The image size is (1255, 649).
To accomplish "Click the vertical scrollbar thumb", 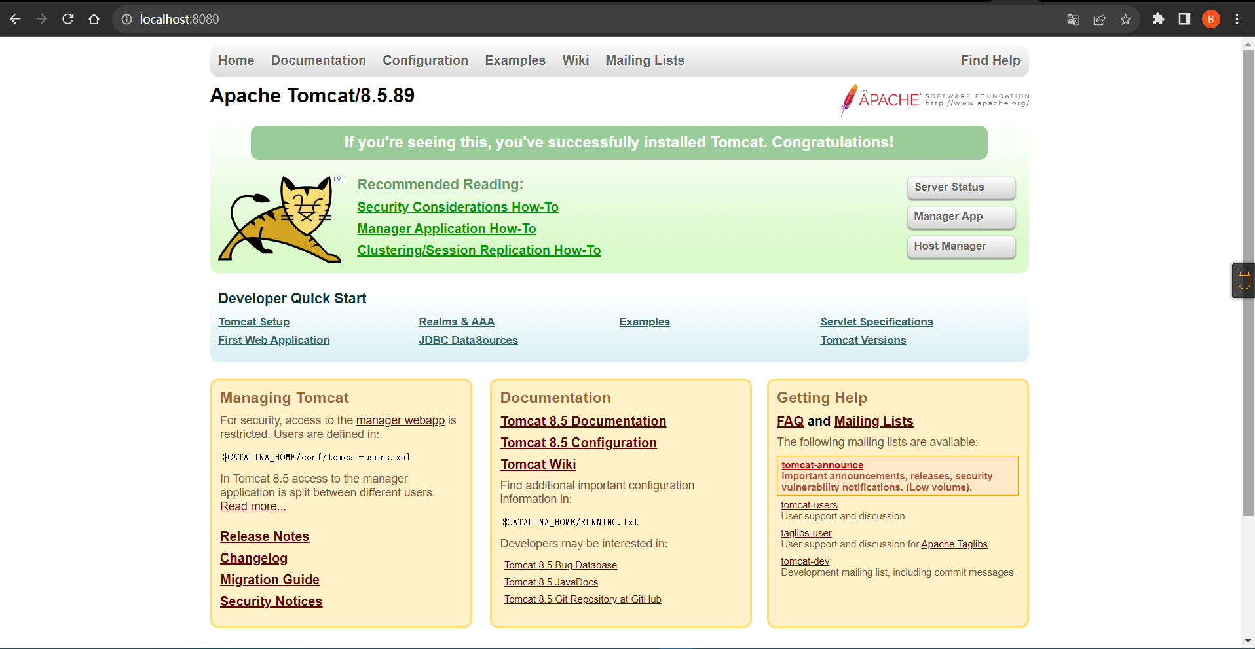I will (1248, 283).
